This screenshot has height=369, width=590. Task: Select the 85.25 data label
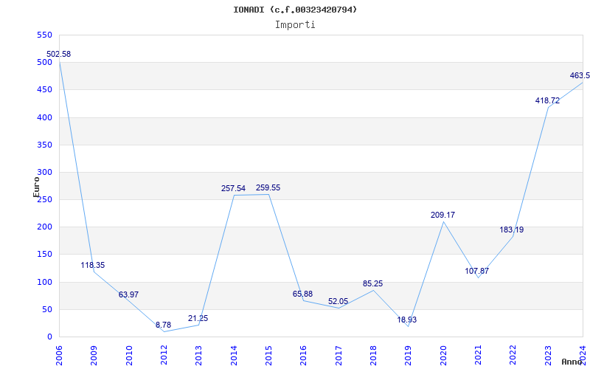click(372, 283)
